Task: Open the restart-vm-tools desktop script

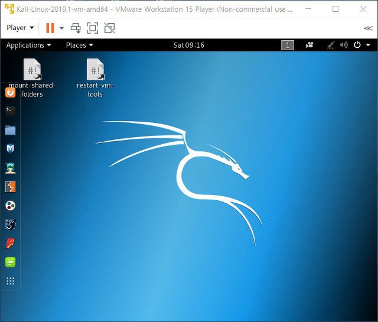Action: pyautogui.click(x=95, y=77)
